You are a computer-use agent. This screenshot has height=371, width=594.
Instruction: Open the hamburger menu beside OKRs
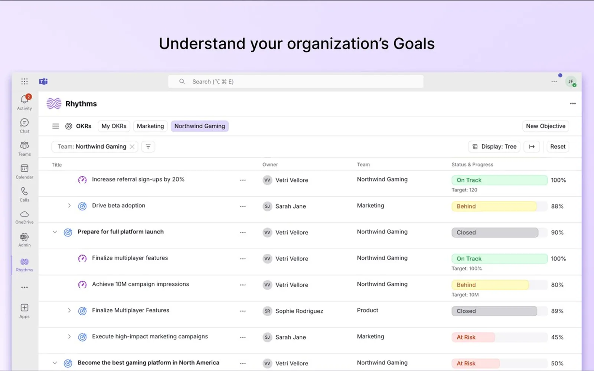pos(56,126)
